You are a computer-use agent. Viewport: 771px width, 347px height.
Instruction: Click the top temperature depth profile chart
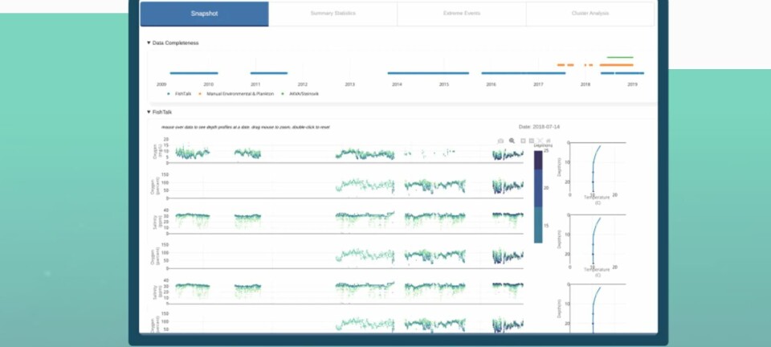point(597,169)
